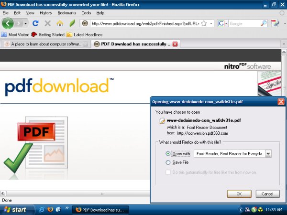Bookmark this page with the star icon
The width and height of the screenshot is (287, 215).
(x=204, y=23)
